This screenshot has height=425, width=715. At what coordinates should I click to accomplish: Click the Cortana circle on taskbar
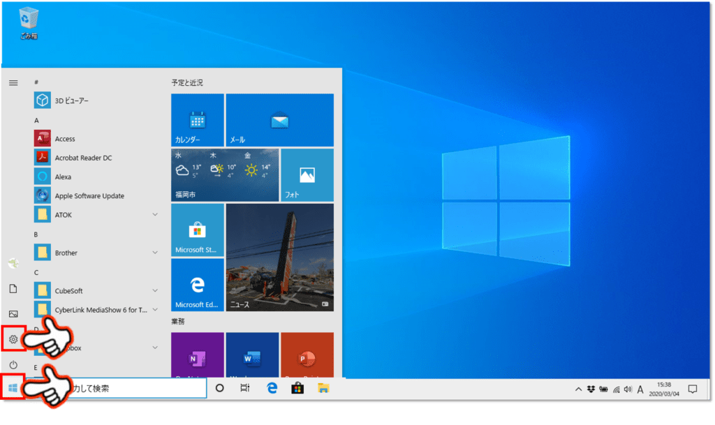click(x=219, y=388)
